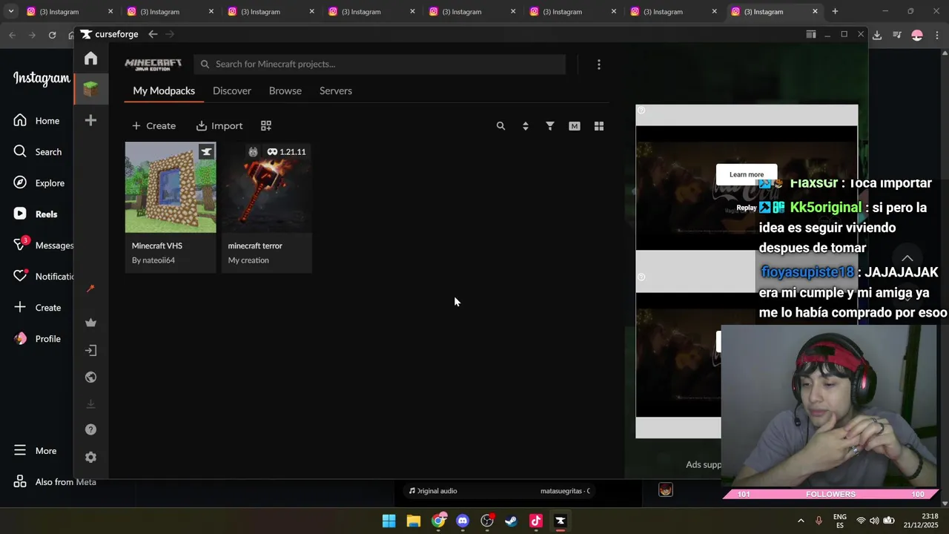Viewport: 949px width, 534px height.
Task: Click Create modpack button
Action: tap(153, 126)
